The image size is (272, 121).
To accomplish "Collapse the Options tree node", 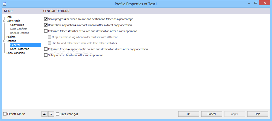I will tap(4, 41).
